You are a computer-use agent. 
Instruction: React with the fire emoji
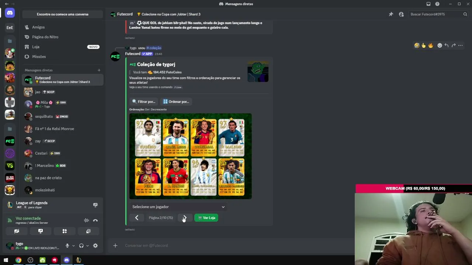click(x=431, y=46)
